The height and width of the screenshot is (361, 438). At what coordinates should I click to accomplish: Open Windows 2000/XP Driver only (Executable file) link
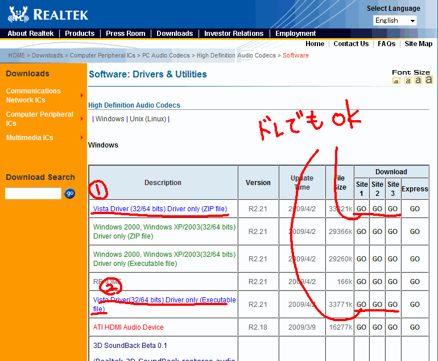tap(164, 259)
